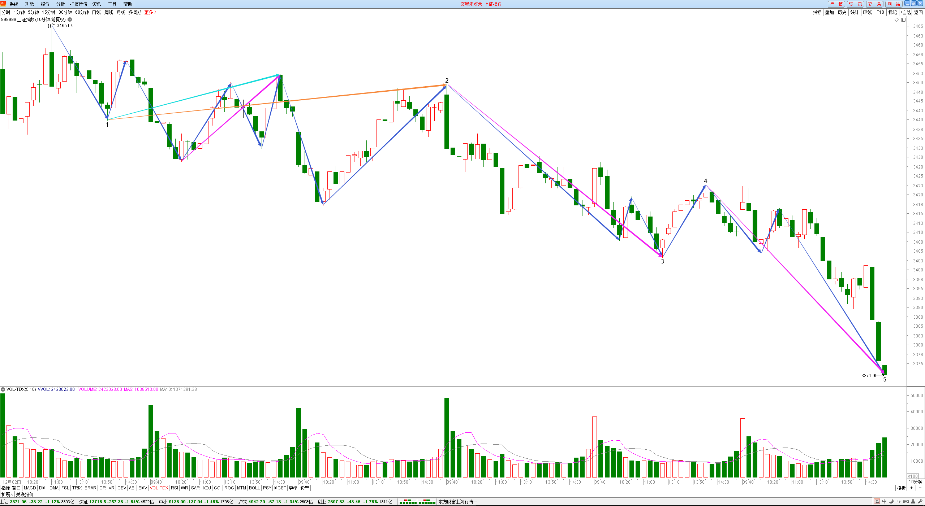This screenshot has width=925, height=506.
Task: Click the minus zoom-out button
Action: (x=920, y=488)
